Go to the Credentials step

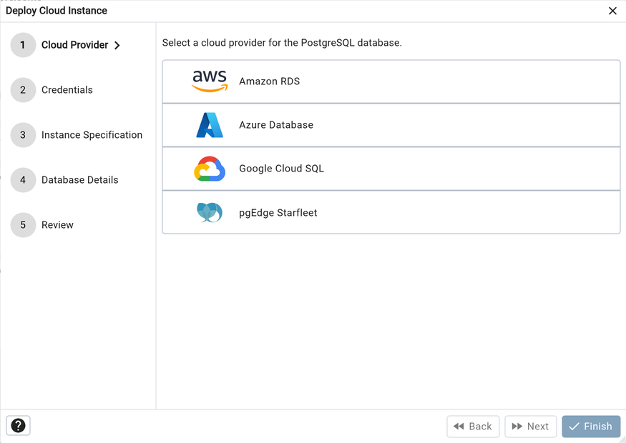(67, 90)
